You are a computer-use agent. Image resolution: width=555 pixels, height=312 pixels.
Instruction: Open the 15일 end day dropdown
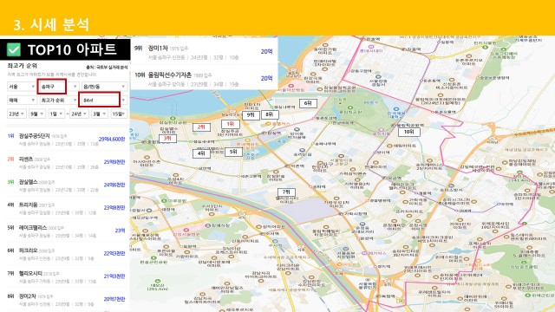click(119, 114)
